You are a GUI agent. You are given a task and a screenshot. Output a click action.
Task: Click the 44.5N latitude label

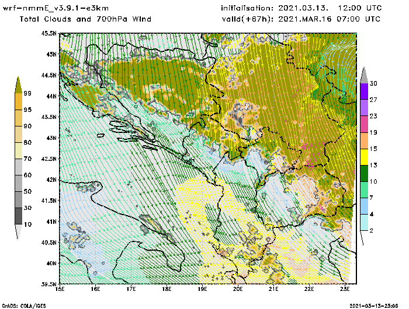pos(48,75)
